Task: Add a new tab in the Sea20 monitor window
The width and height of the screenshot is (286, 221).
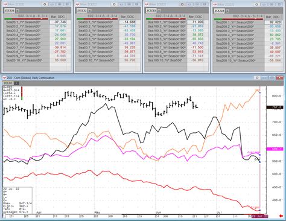Action: (17, 11)
